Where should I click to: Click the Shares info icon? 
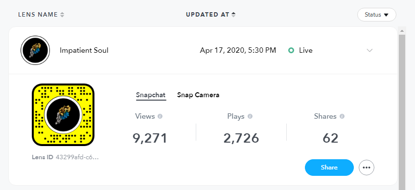(x=342, y=116)
